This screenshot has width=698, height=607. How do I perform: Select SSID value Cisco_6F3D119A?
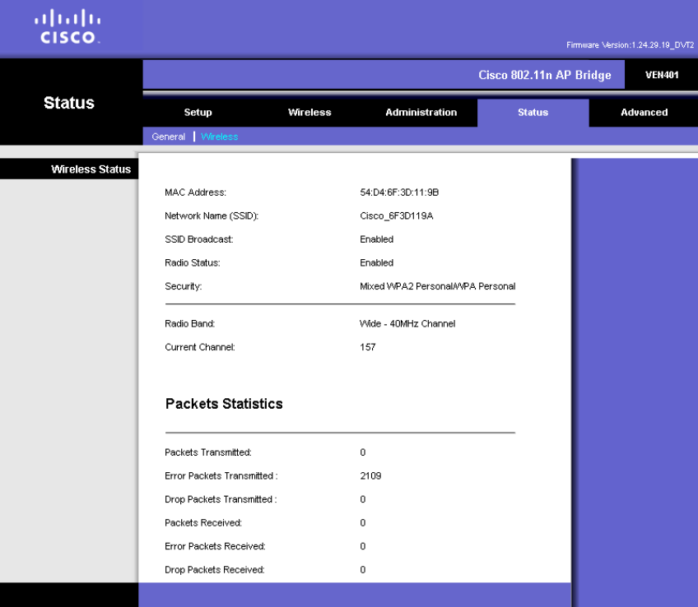[396, 216]
